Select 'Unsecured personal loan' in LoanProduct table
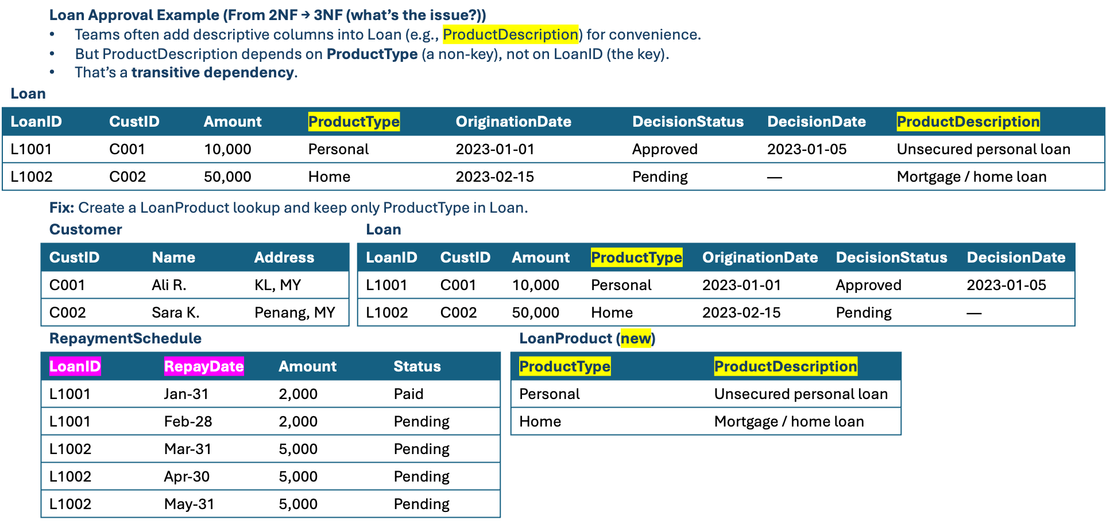Image resolution: width=1106 pixels, height=524 pixels. point(801,394)
